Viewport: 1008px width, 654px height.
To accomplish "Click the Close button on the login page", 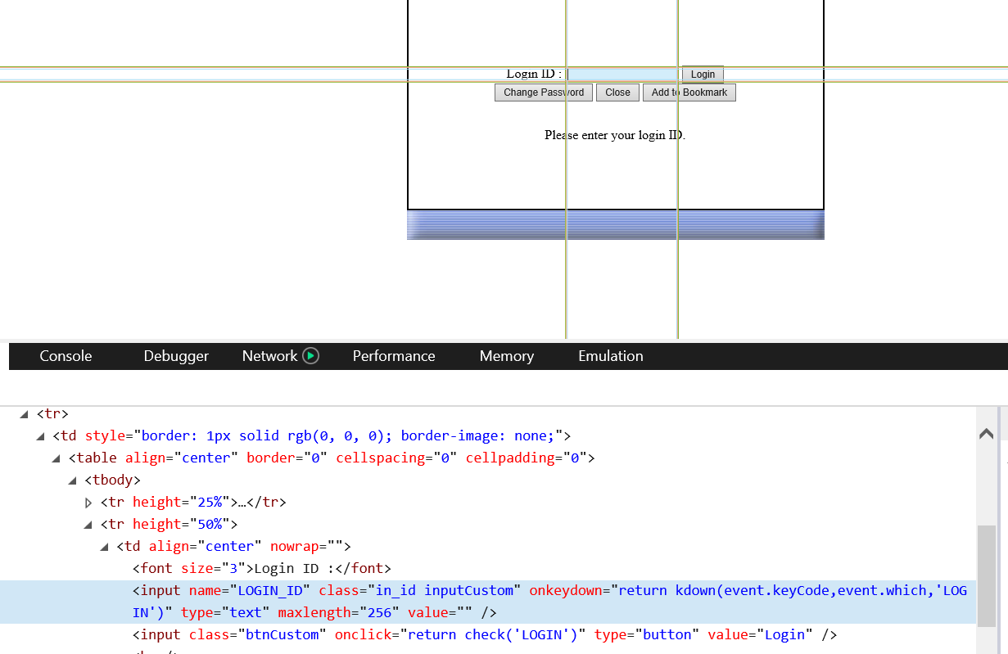I will click(617, 92).
